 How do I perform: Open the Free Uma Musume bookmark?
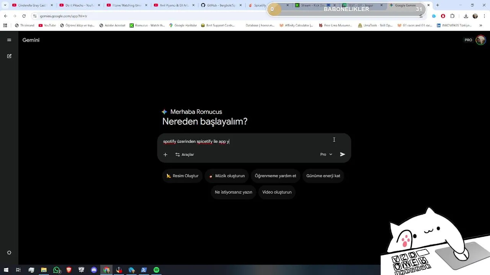(x=335, y=26)
